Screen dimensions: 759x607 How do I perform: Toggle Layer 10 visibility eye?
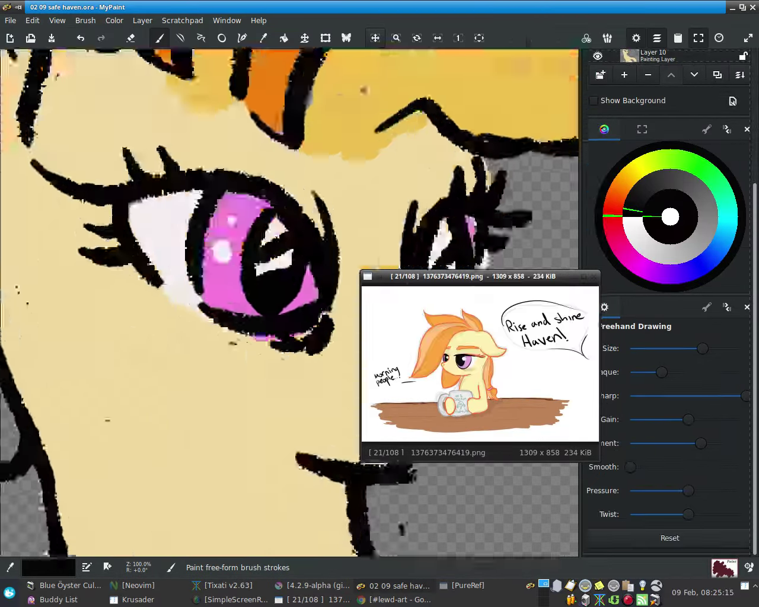598,56
